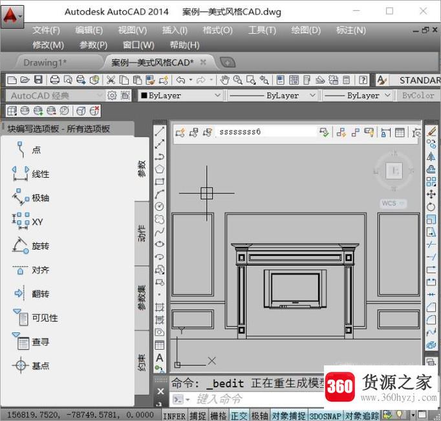Click the ViewCube top face
The width and height of the screenshot is (441, 421).
click(394, 171)
